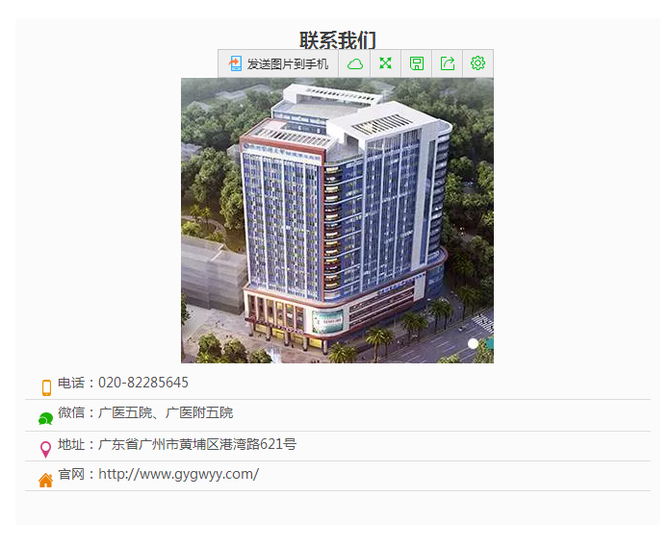Click the orange home icon

click(45, 481)
